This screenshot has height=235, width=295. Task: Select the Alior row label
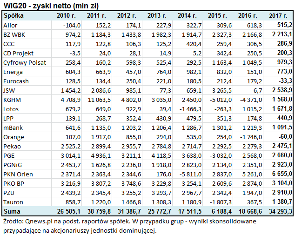pyautogui.click(x=10, y=24)
